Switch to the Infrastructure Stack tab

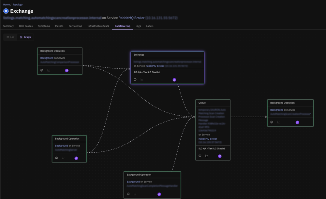coord(98,26)
